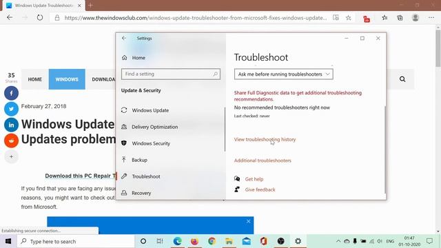This screenshot has height=248, width=441.
Task: Click DOWNLOADS in the website navigation
Action: point(103,79)
